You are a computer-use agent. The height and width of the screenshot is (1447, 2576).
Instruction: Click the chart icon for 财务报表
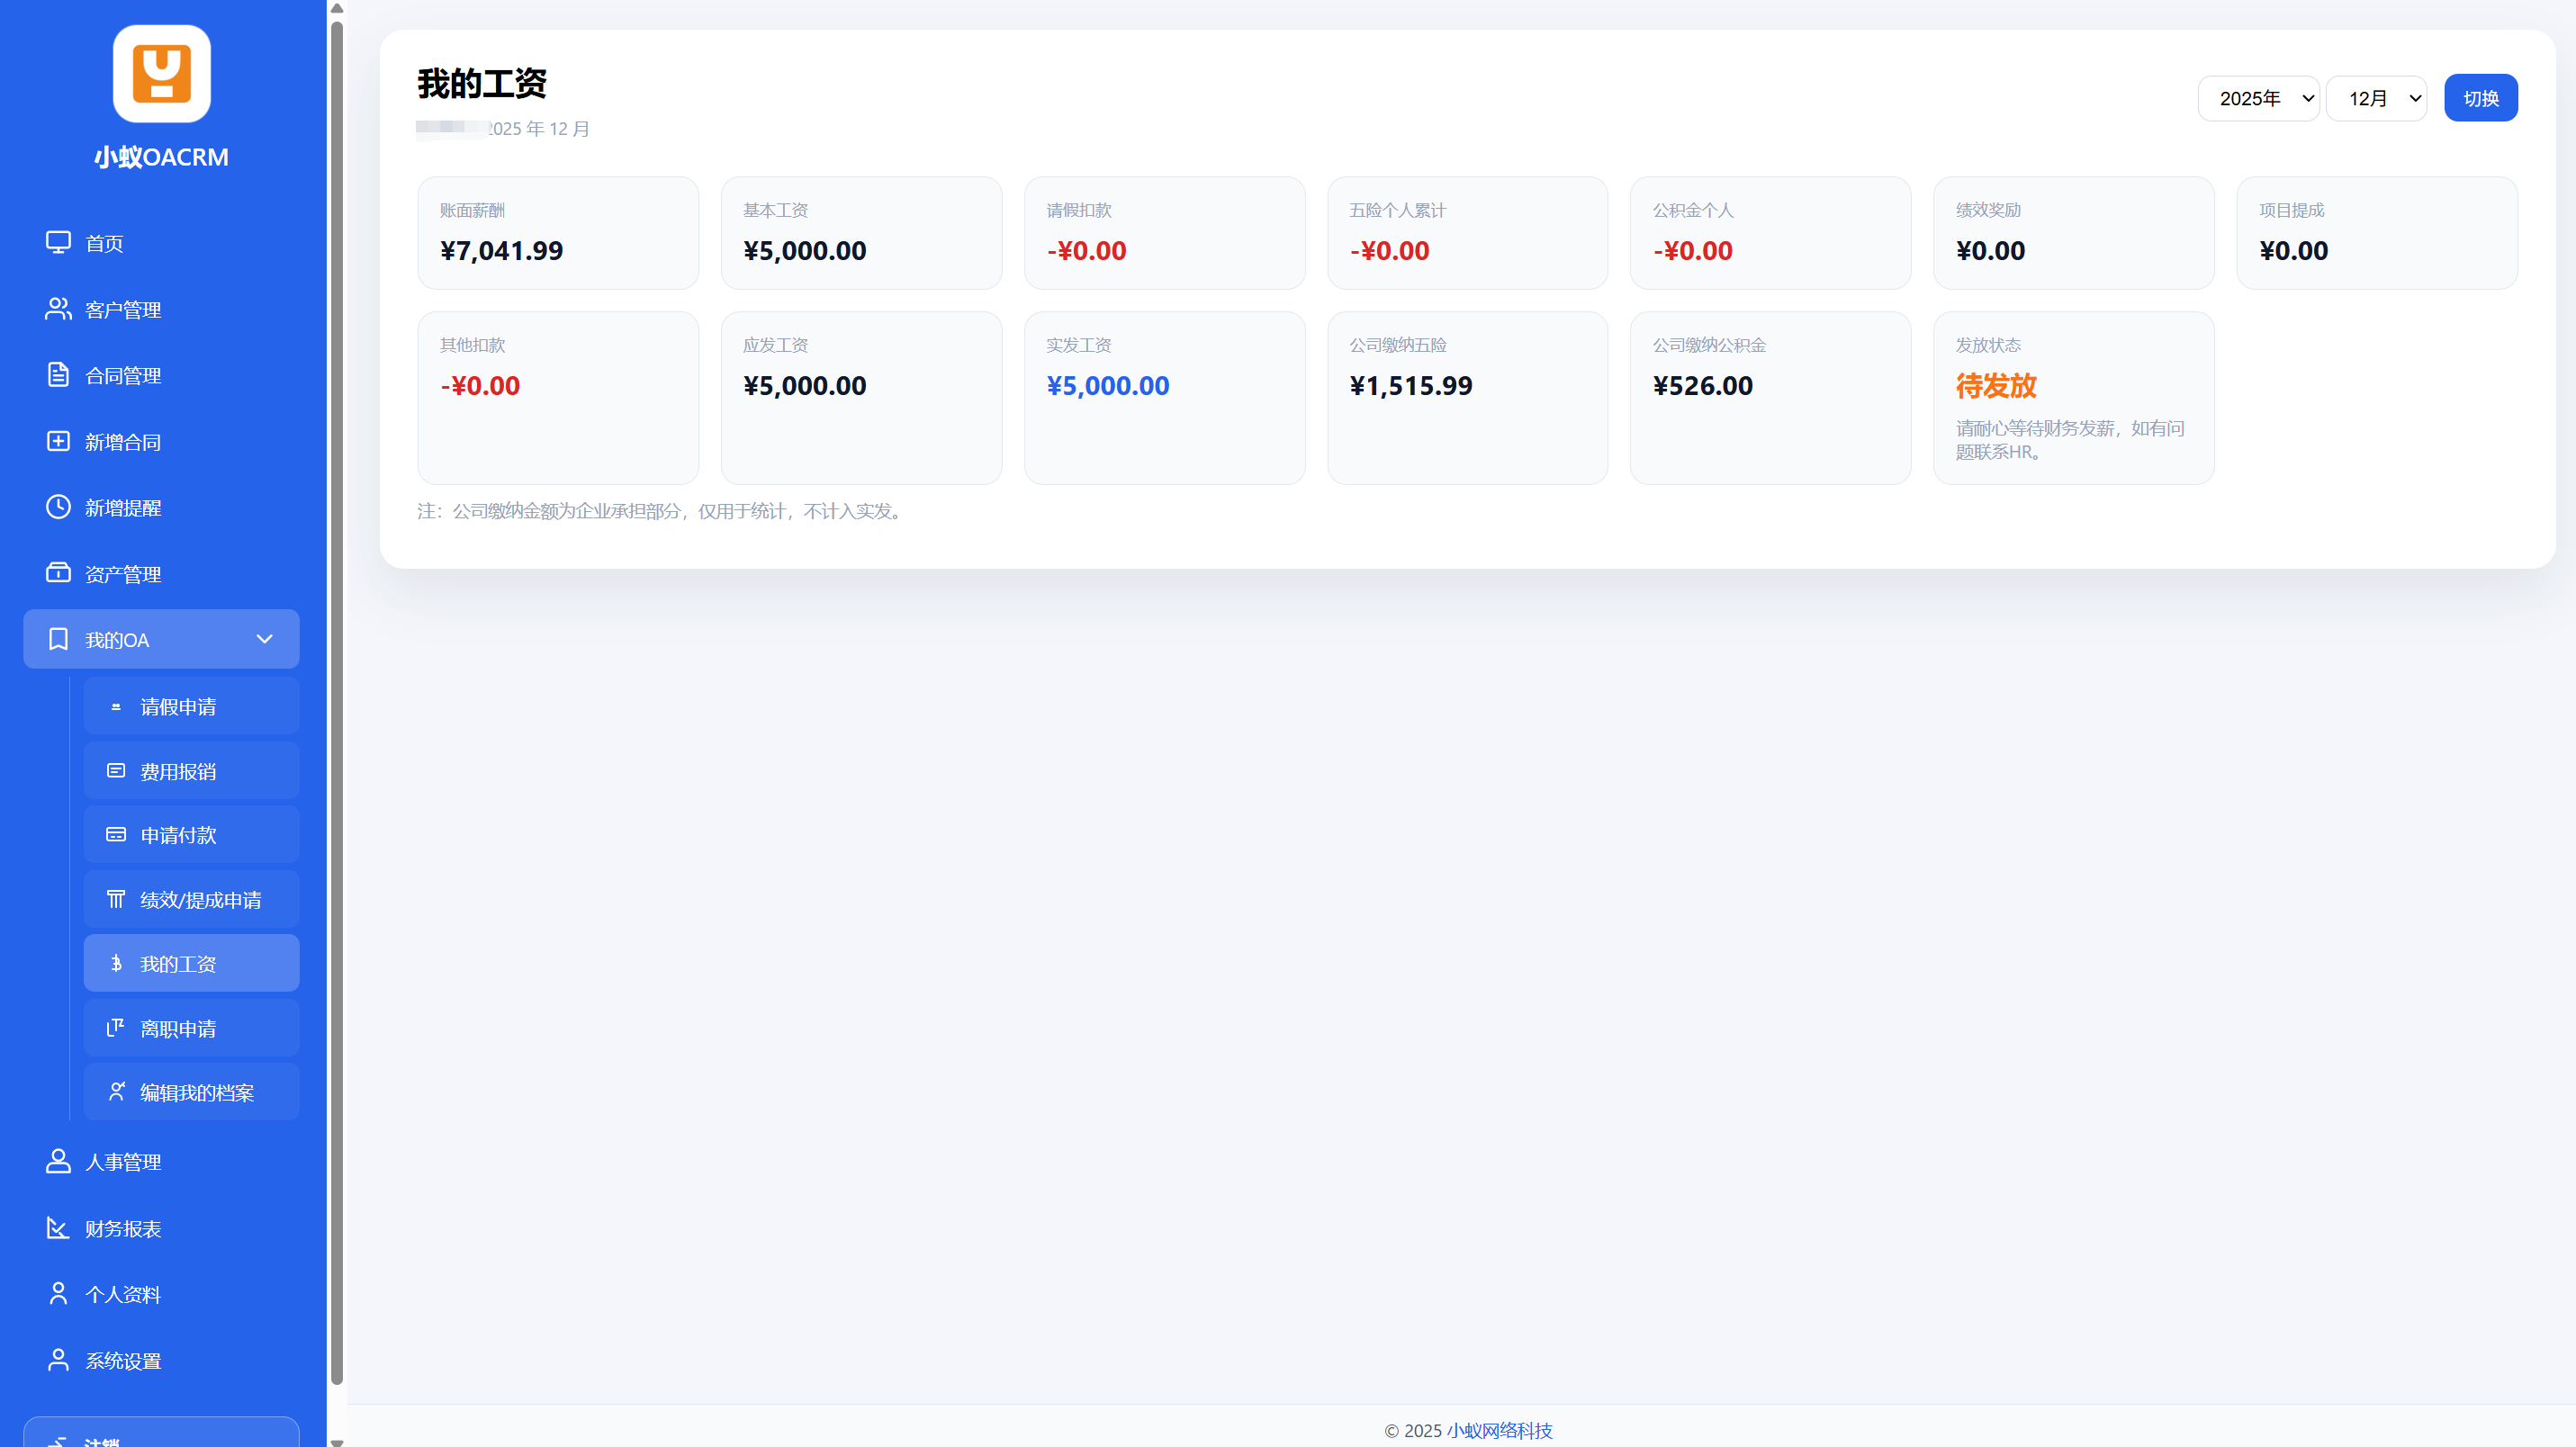pyautogui.click(x=58, y=1228)
